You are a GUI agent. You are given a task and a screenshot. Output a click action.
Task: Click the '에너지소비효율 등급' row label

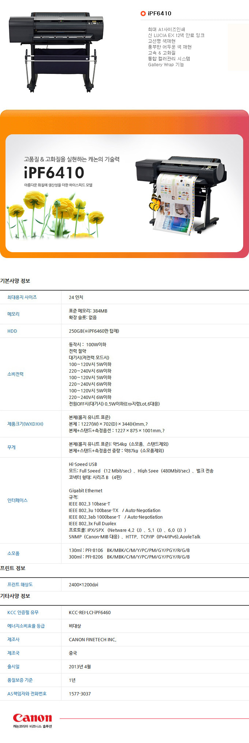(26, 626)
